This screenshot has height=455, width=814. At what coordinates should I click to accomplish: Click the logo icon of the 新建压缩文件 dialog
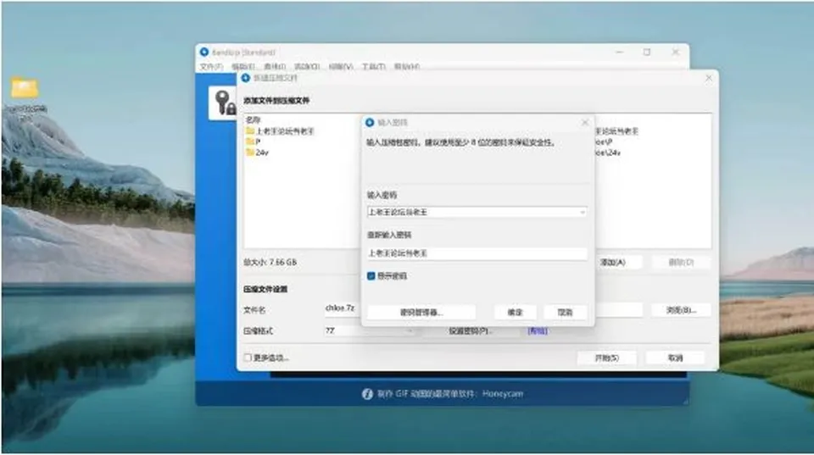[x=246, y=78]
